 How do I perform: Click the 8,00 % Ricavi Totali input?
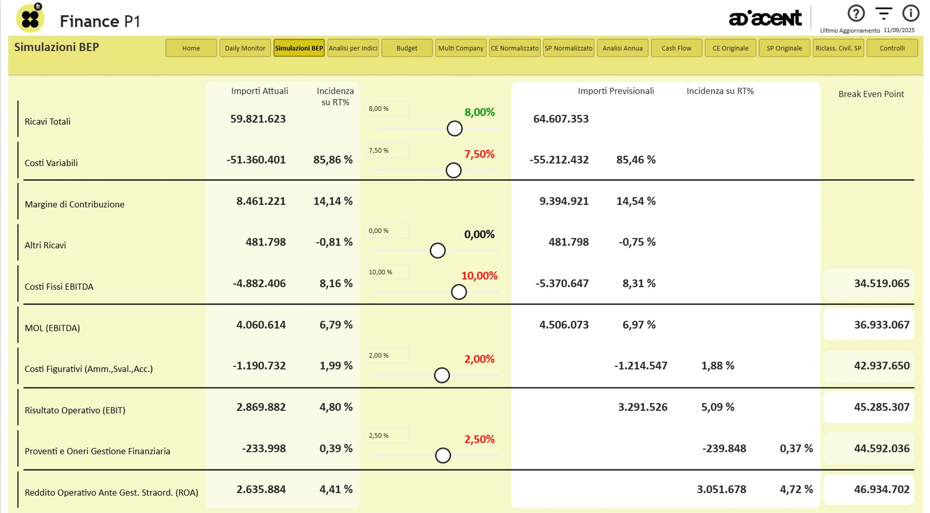[387, 109]
